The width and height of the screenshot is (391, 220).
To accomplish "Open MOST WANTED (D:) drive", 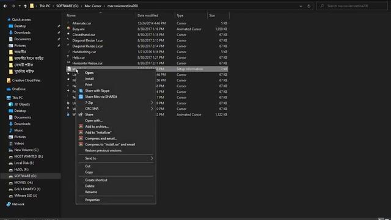I will pos(29,156).
